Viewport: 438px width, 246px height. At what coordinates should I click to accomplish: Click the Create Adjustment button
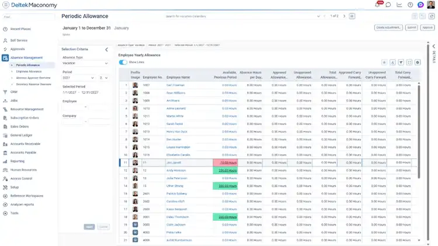pos(388,27)
